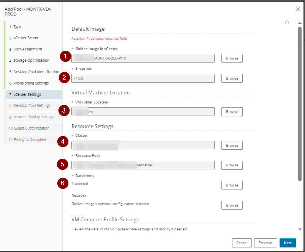Browse for Network configuration
The width and height of the screenshot is (305, 252).
click(232, 205)
